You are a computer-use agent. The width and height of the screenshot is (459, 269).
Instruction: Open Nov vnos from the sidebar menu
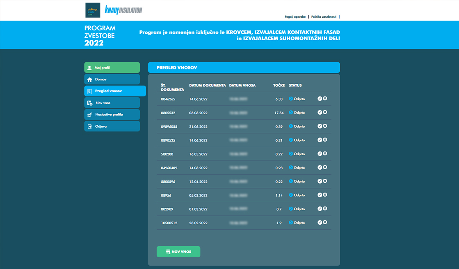[112, 103]
